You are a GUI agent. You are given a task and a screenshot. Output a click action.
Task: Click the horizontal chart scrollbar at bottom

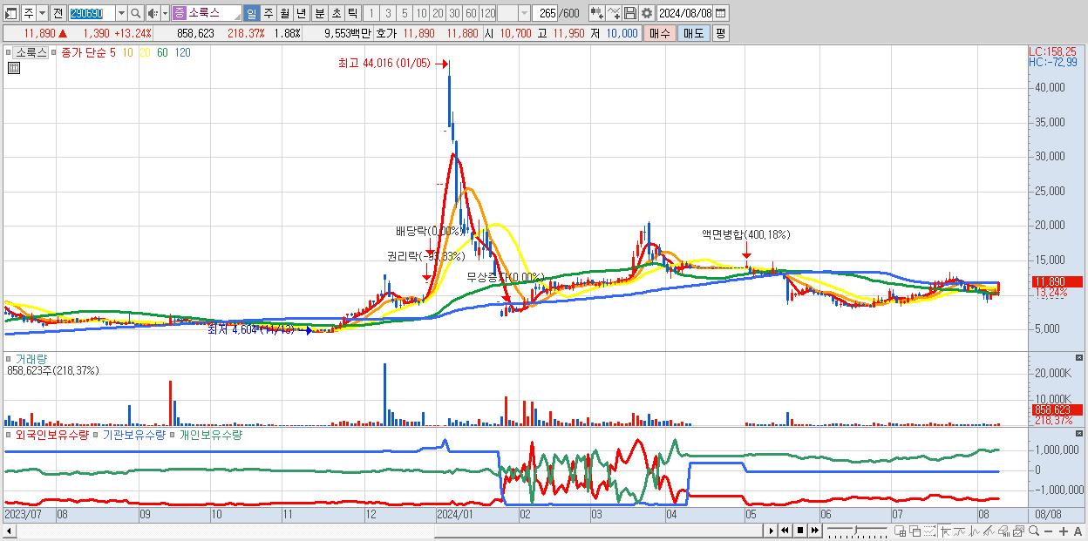click(x=382, y=531)
